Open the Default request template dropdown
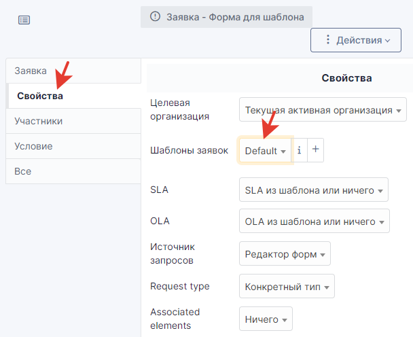Image resolution: width=413 pixels, height=337 pixels. click(265, 150)
